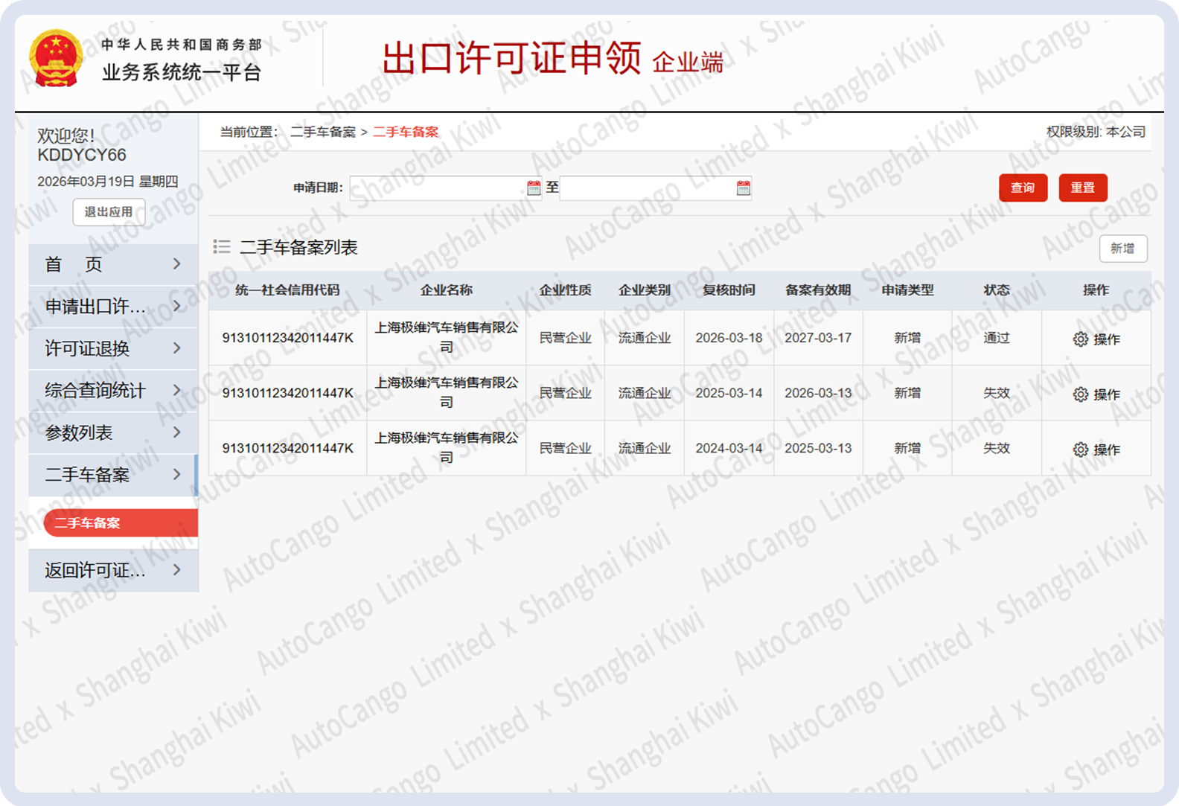
Task: Collapse the 二手车备案 menu chevron
Action: tap(176, 474)
